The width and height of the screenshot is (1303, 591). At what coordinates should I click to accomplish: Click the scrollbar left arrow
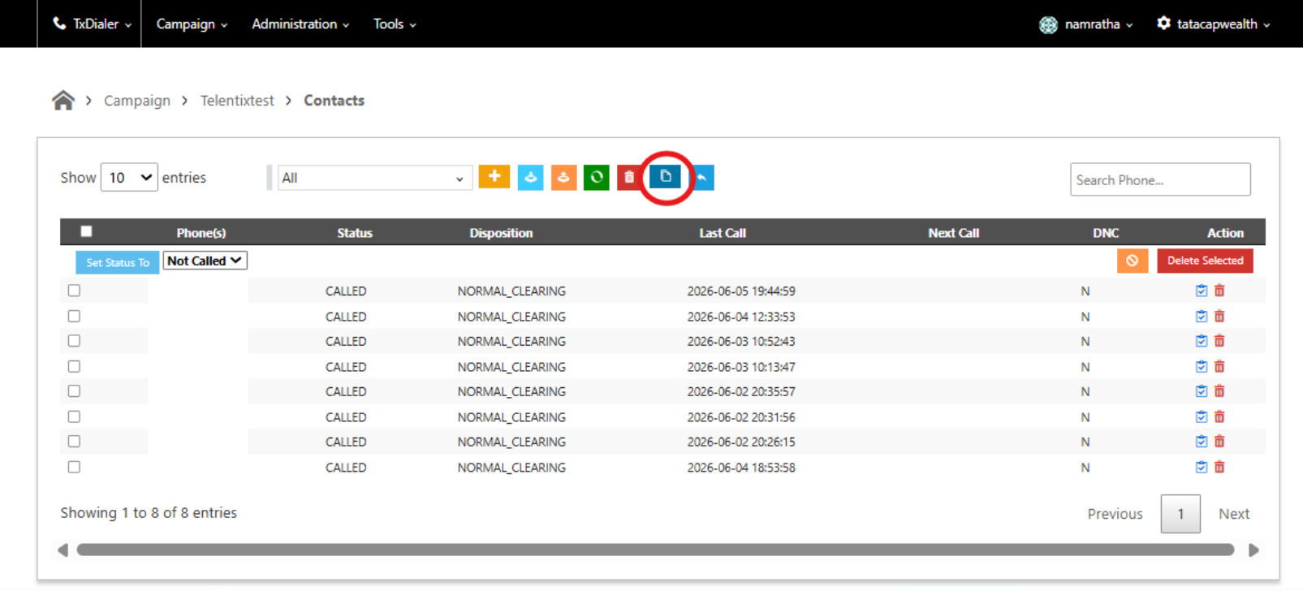click(63, 550)
